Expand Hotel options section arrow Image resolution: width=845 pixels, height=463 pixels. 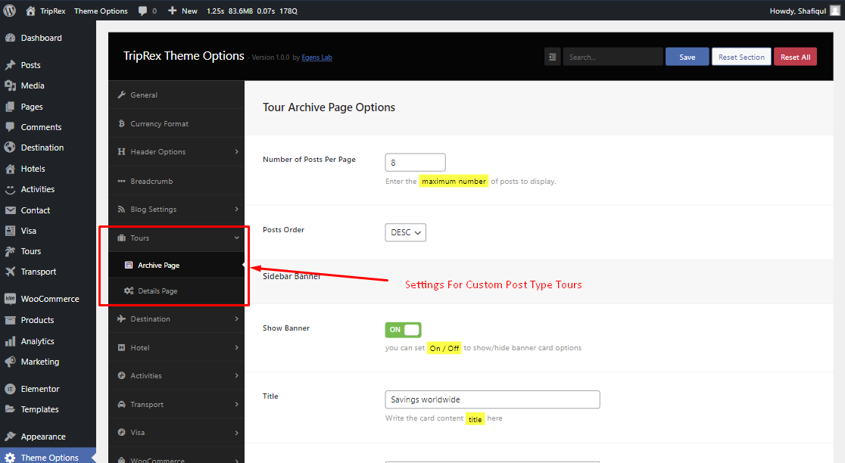coord(236,348)
